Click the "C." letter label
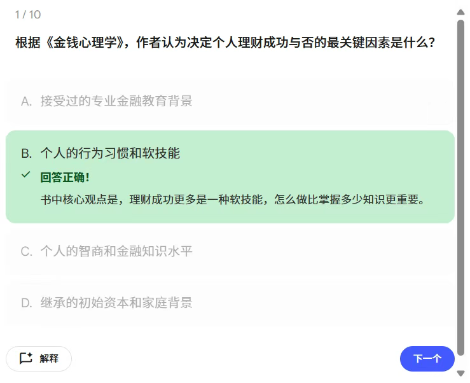 coord(26,251)
